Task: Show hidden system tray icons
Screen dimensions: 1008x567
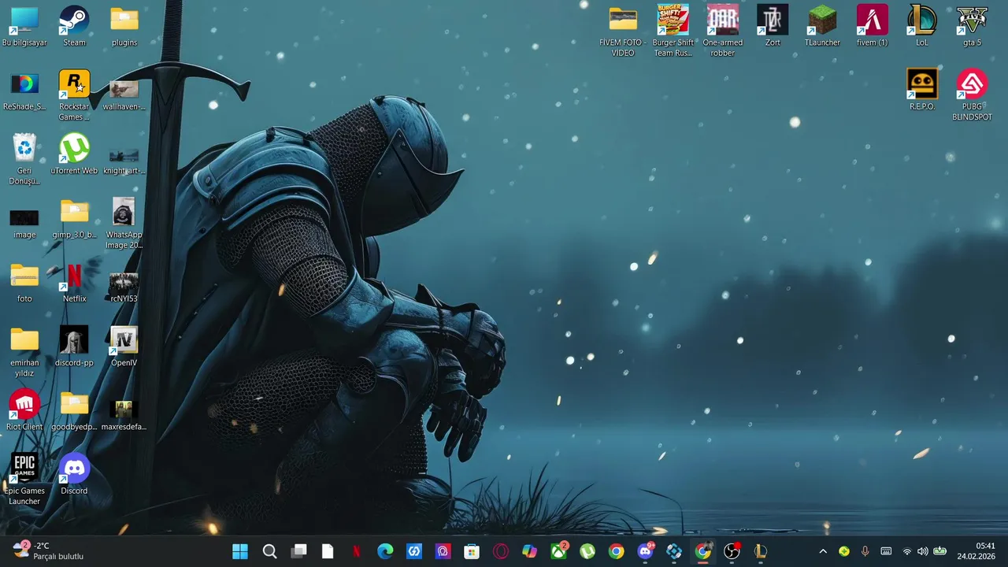Action: (x=823, y=551)
